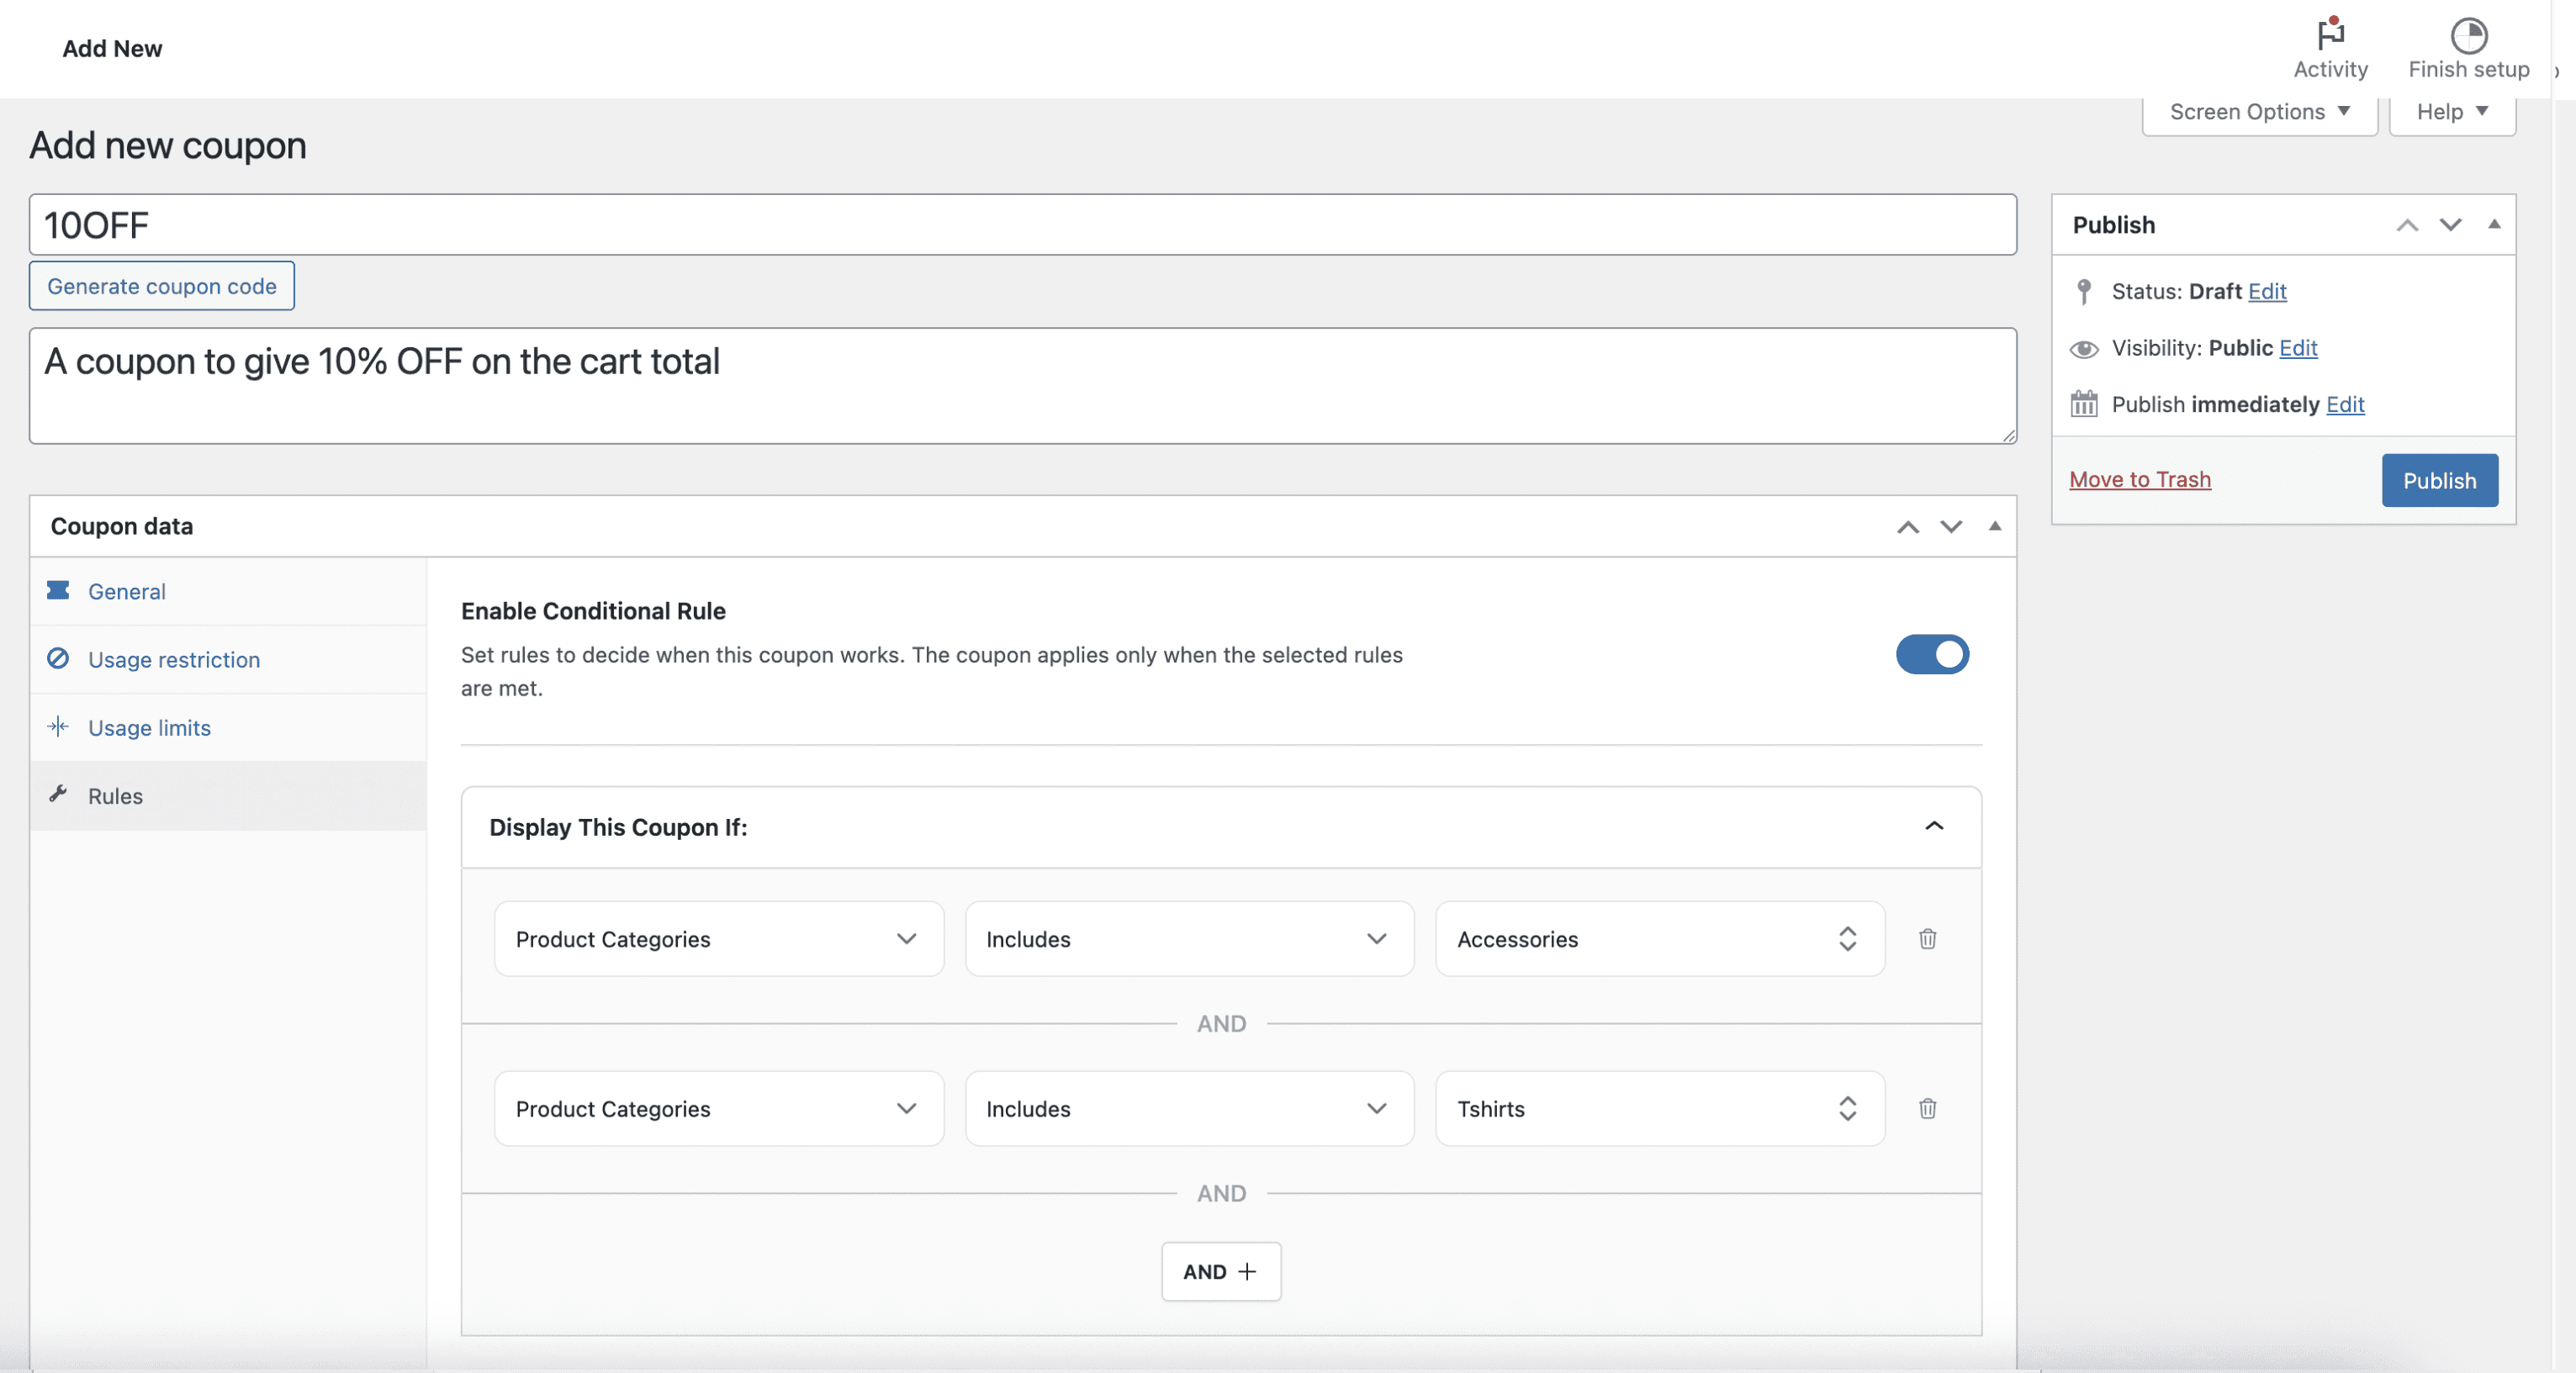
Task: Switch to the Usage limits tab
Action: 149,727
